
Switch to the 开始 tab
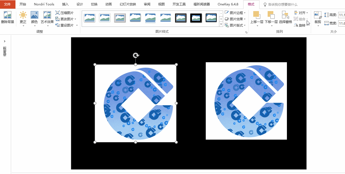23,4
